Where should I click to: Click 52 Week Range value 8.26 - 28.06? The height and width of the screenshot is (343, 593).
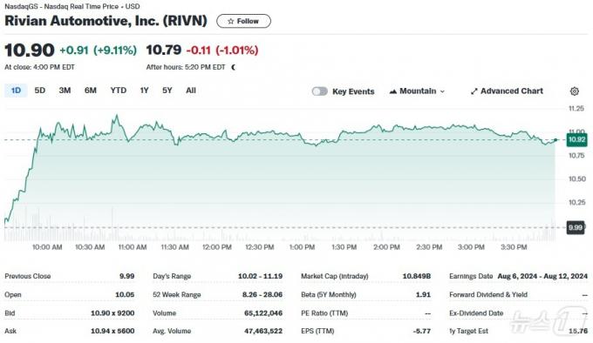262,295
